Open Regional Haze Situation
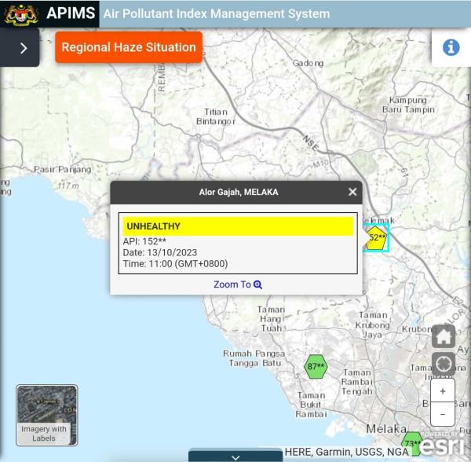 (x=129, y=47)
